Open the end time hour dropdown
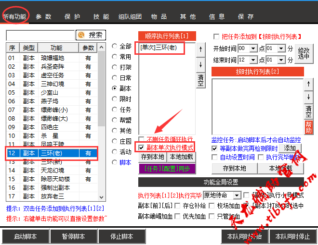318x245 pixels. click(x=253, y=60)
